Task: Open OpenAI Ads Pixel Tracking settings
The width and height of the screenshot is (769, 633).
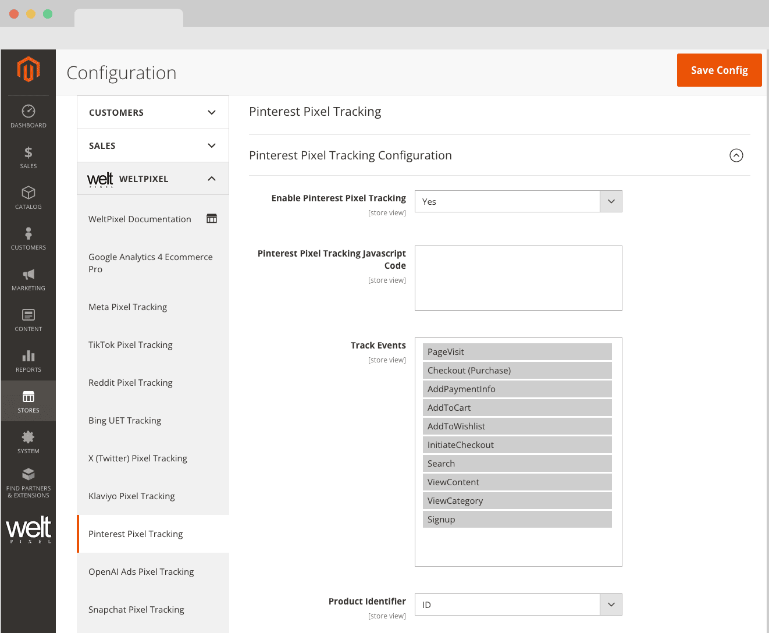Action: [x=141, y=572]
